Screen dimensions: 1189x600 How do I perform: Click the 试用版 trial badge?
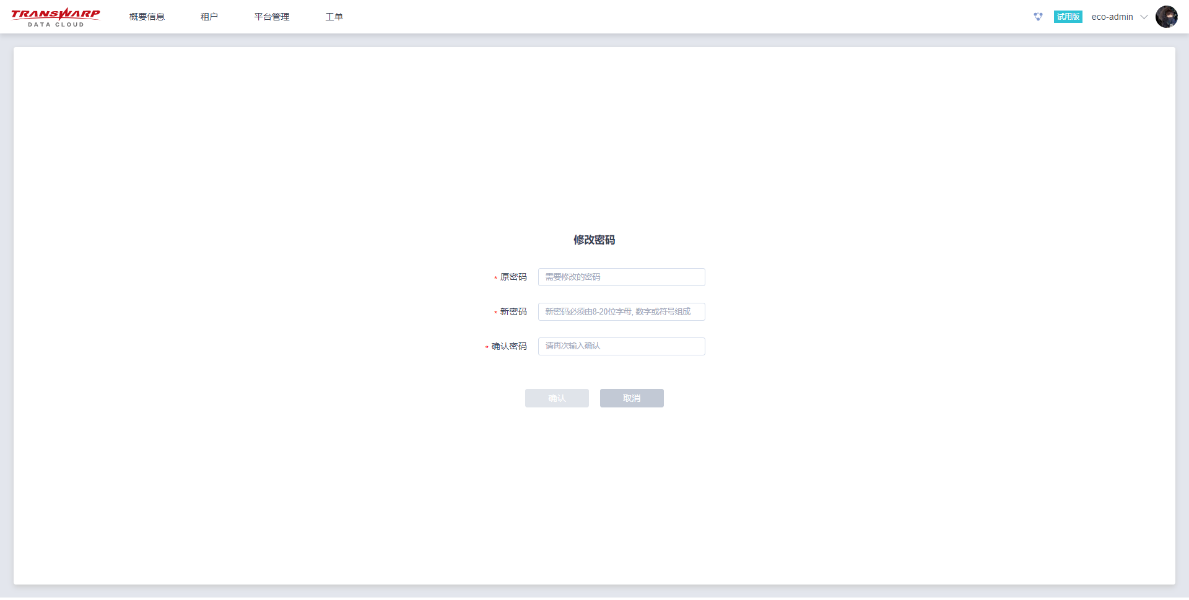(1068, 17)
